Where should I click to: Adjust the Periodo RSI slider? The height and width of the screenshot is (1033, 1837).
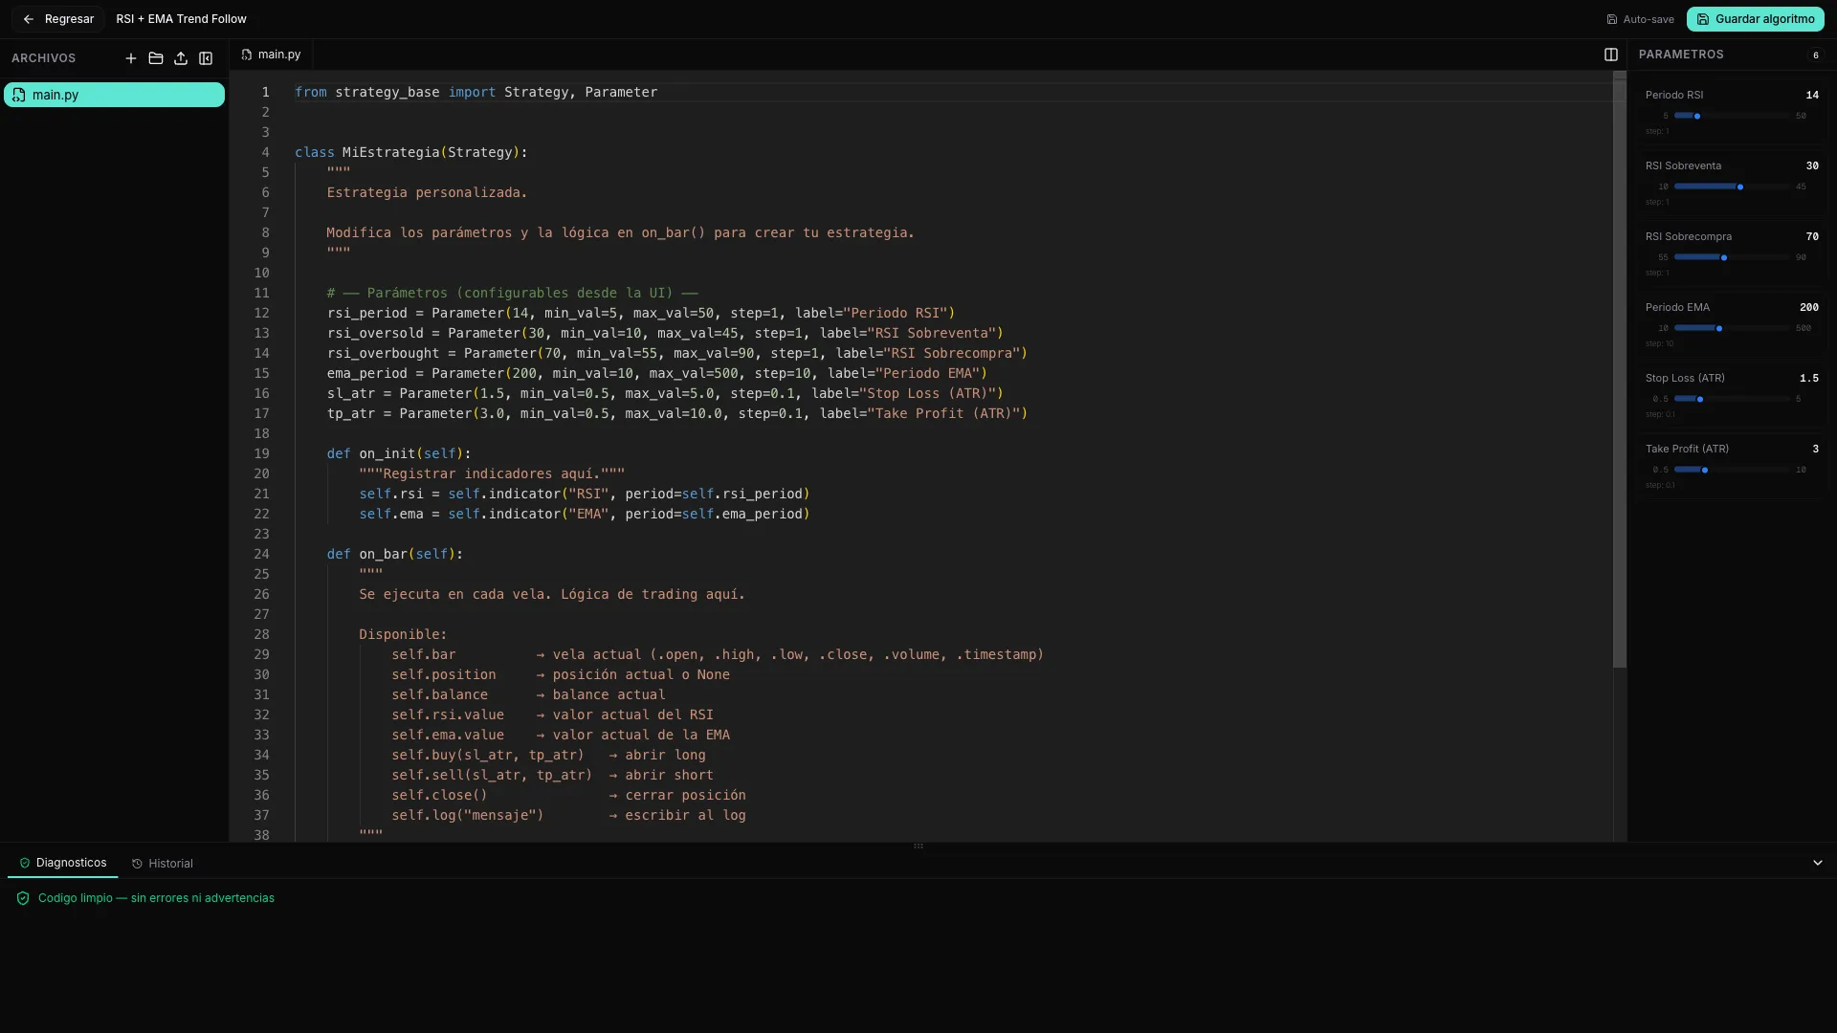coord(1732,116)
